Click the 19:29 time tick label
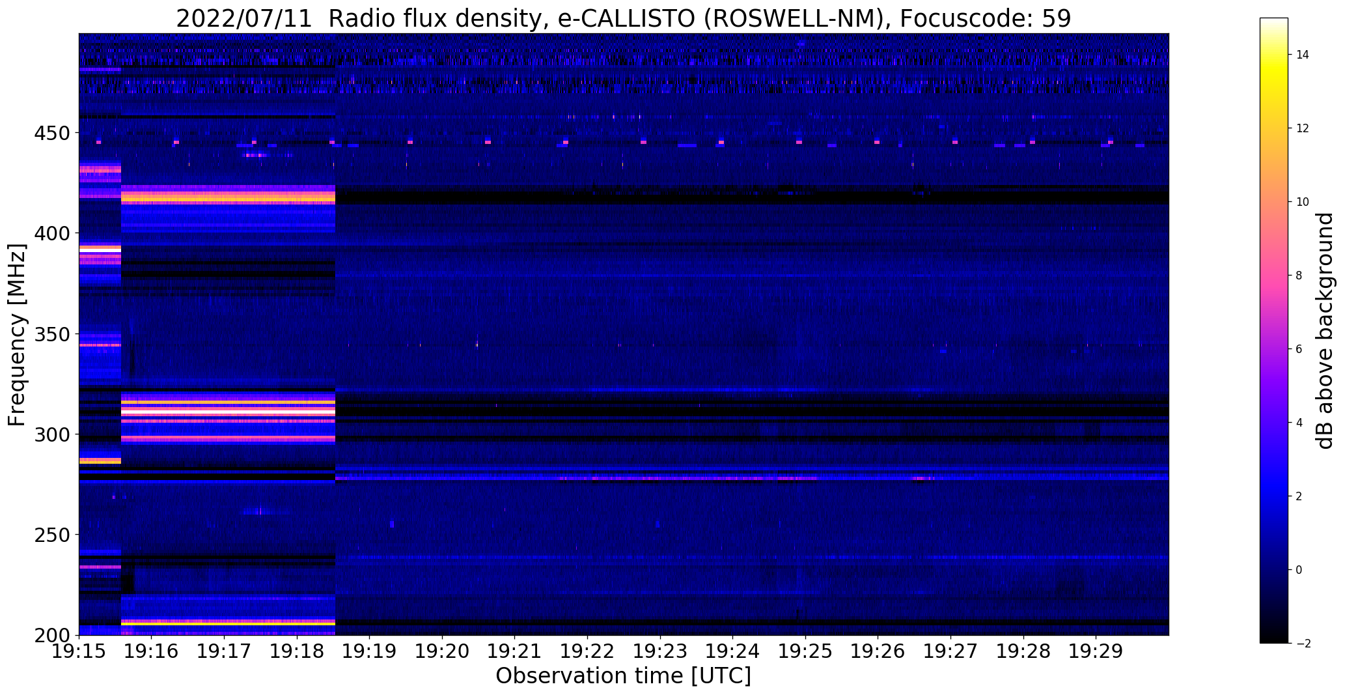 (x=1096, y=651)
